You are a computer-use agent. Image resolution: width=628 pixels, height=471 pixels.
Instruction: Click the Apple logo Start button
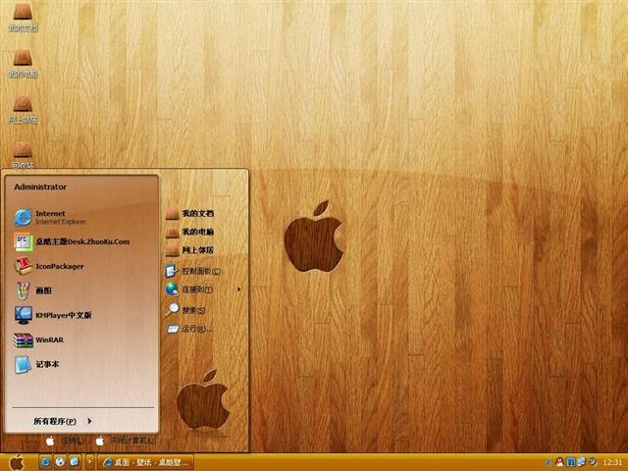tap(16, 462)
